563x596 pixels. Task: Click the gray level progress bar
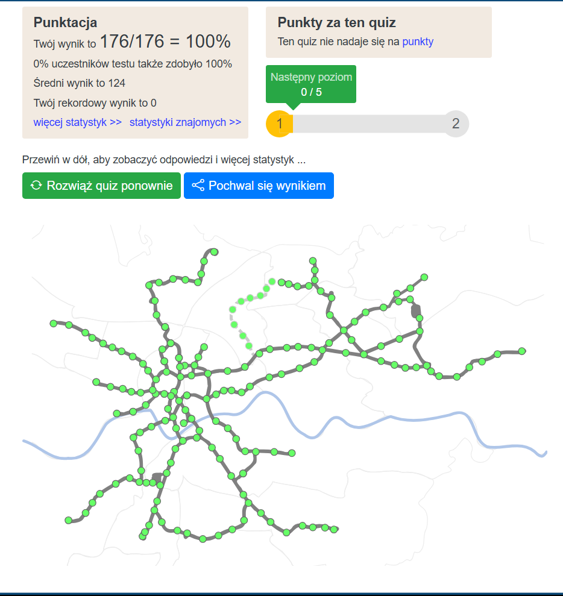[368, 124]
